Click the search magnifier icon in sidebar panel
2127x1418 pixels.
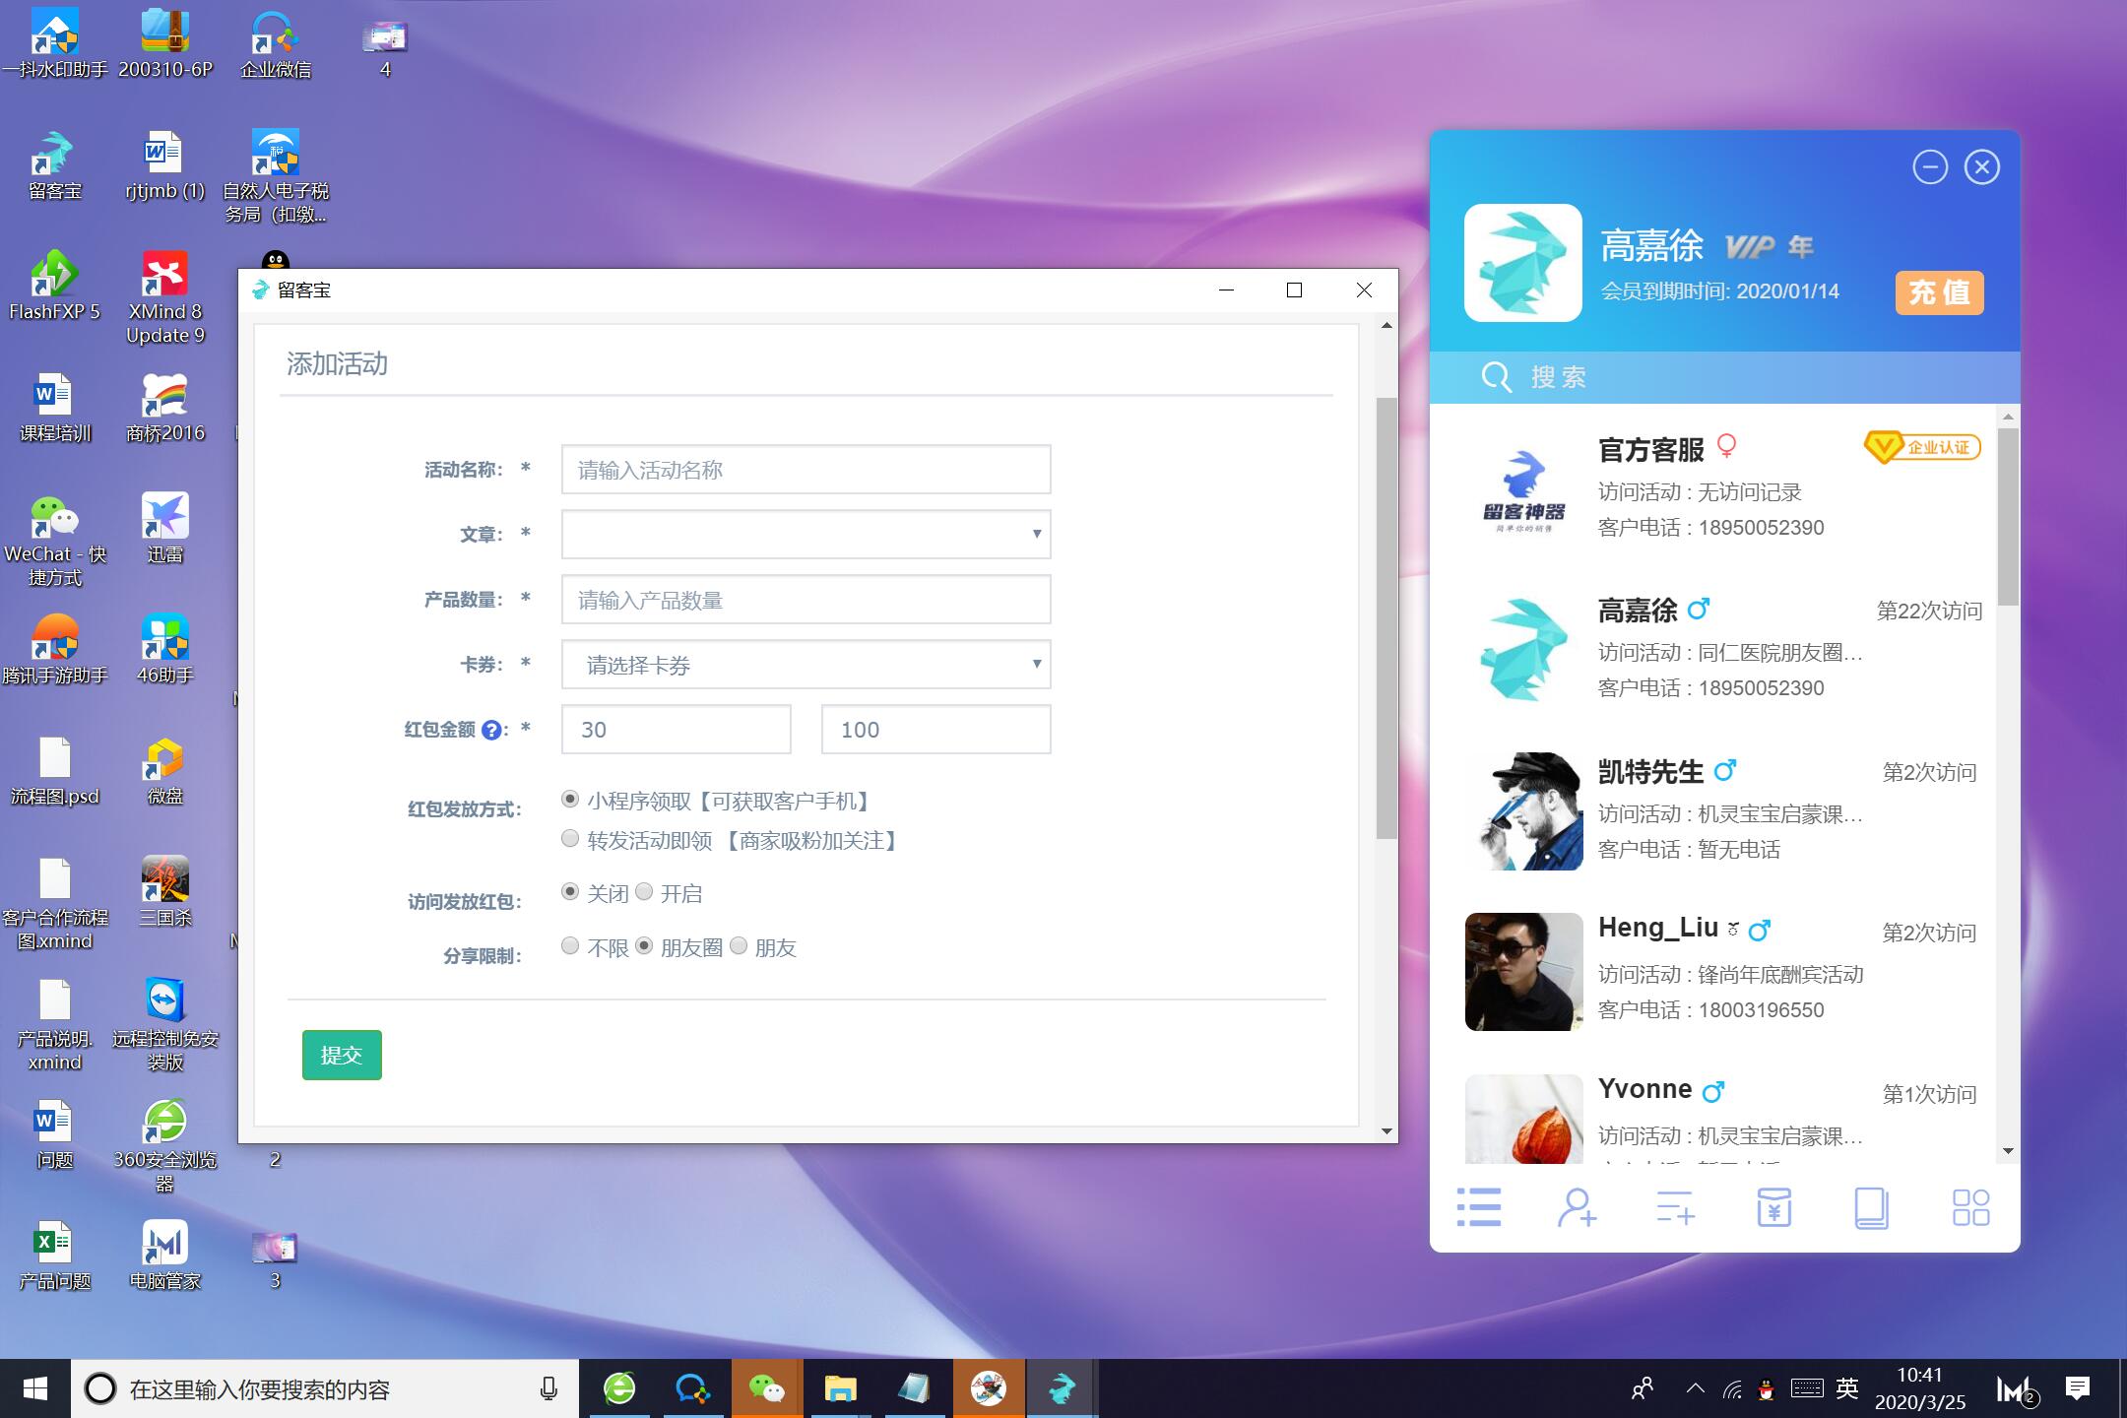[x=1496, y=377]
